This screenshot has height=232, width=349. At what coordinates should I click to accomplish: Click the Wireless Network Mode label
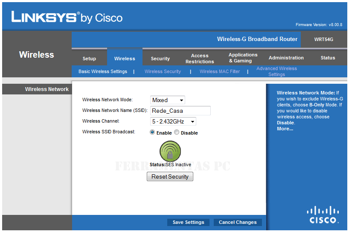[107, 100]
